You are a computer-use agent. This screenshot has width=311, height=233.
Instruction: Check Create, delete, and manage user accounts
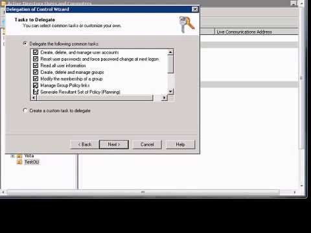(36, 52)
